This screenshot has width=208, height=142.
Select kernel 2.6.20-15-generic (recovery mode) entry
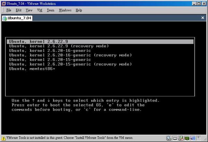100,64
